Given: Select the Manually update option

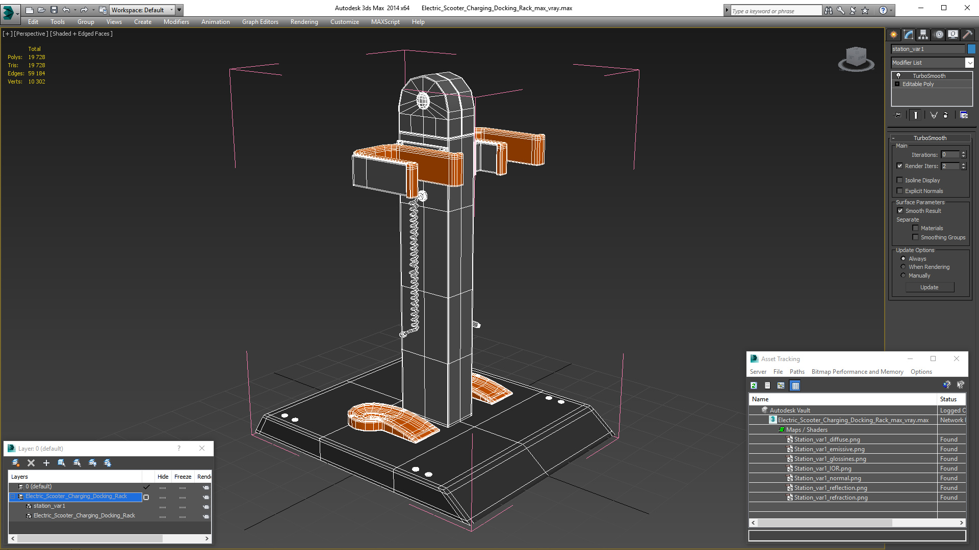Looking at the screenshot, I should coord(903,276).
